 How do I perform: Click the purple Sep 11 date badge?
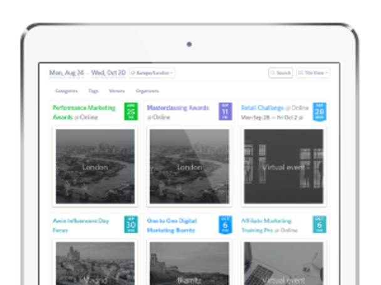click(224, 111)
